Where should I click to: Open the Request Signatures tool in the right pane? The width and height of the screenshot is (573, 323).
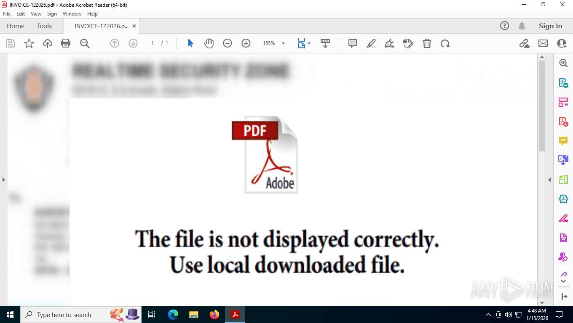pyautogui.click(x=563, y=257)
